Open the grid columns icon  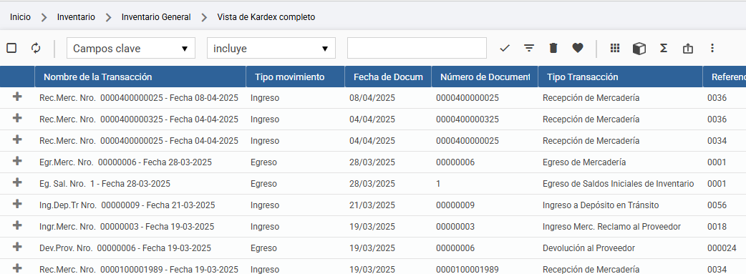pyautogui.click(x=615, y=48)
